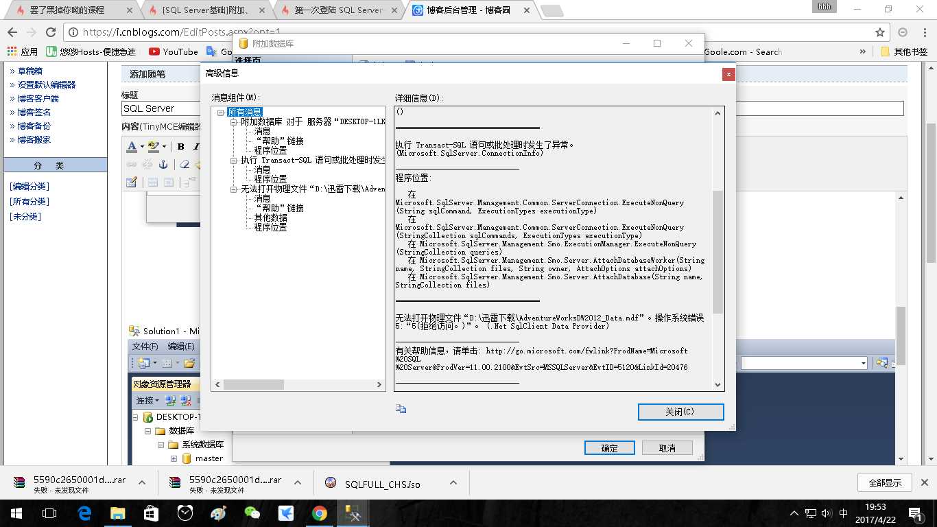Collapse the 系统数据库 folder node
Image resolution: width=937 pixels, height=527 pixels.
coord(161,445)
